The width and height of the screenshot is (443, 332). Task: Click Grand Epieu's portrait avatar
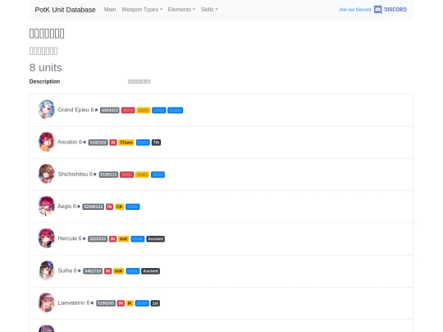coord(46,110)
